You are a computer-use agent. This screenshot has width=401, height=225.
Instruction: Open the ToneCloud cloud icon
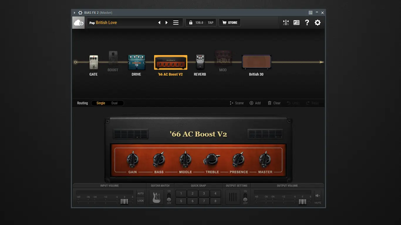[x=79, y=23]
